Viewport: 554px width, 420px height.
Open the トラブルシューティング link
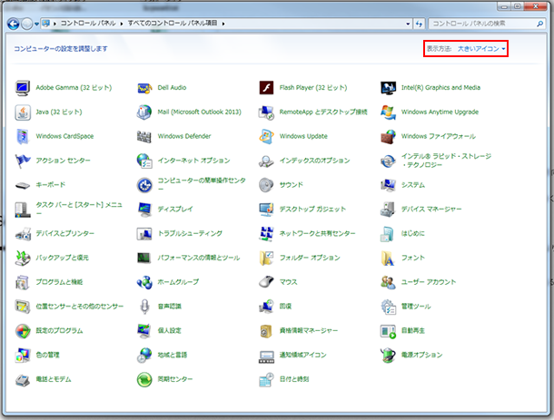point(190,233)
